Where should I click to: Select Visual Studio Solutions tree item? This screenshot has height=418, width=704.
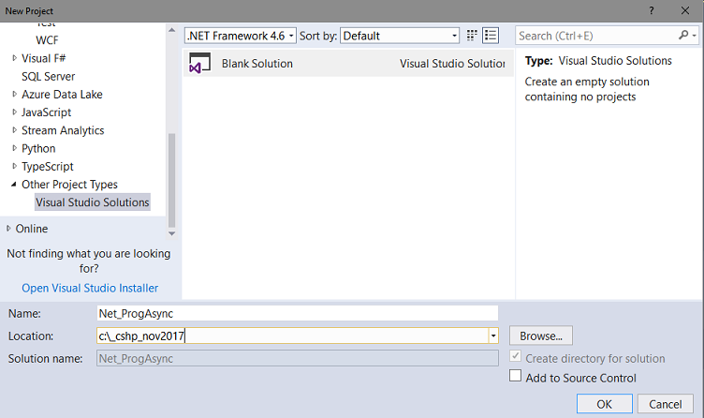tap(92, 202)
